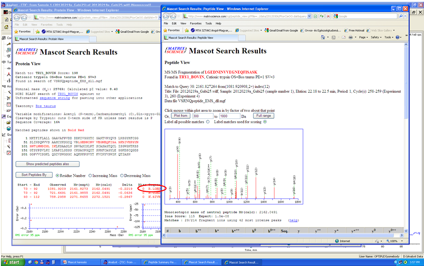The height and width of the screenshot is (266, 424).
Task: Go back in the Protein View window
Action: point(17,18)
